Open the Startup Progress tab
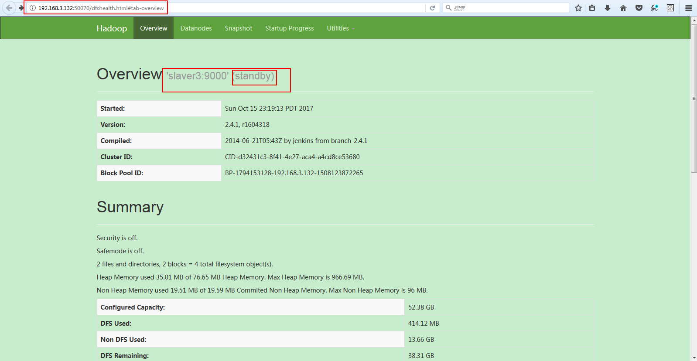The height and width of the screenshot is (361, 697). (x=290, y=28)
